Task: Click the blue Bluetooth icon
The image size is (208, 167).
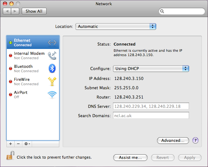Action: tap(52, 68)
